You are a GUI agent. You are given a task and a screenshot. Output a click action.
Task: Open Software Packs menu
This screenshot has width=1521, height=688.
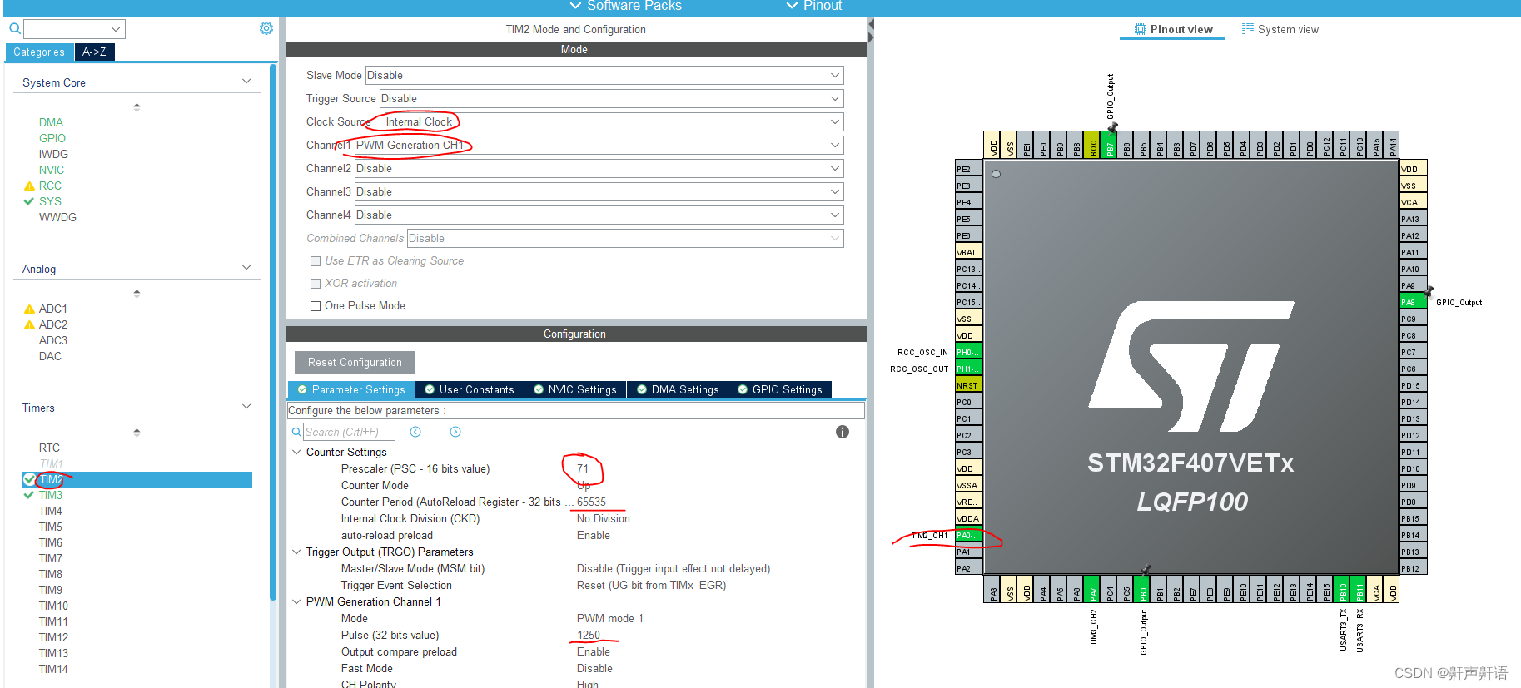[626, 7]
